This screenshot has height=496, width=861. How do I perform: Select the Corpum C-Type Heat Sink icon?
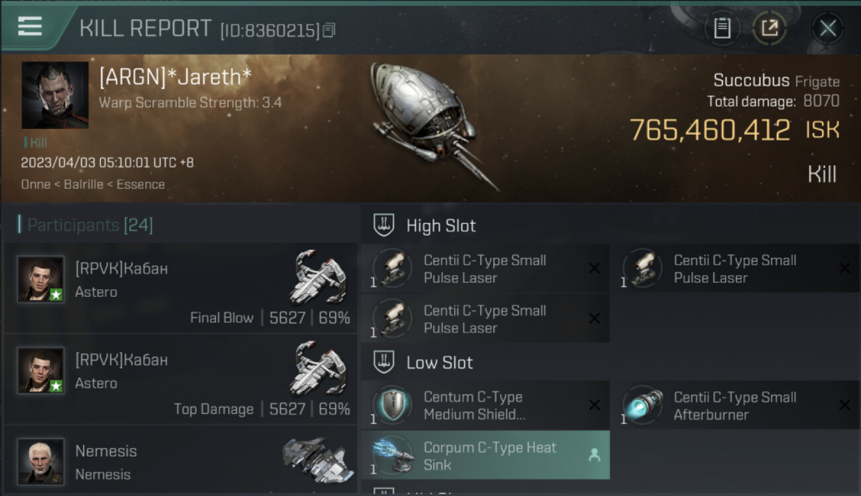click(x=393, y=456)
